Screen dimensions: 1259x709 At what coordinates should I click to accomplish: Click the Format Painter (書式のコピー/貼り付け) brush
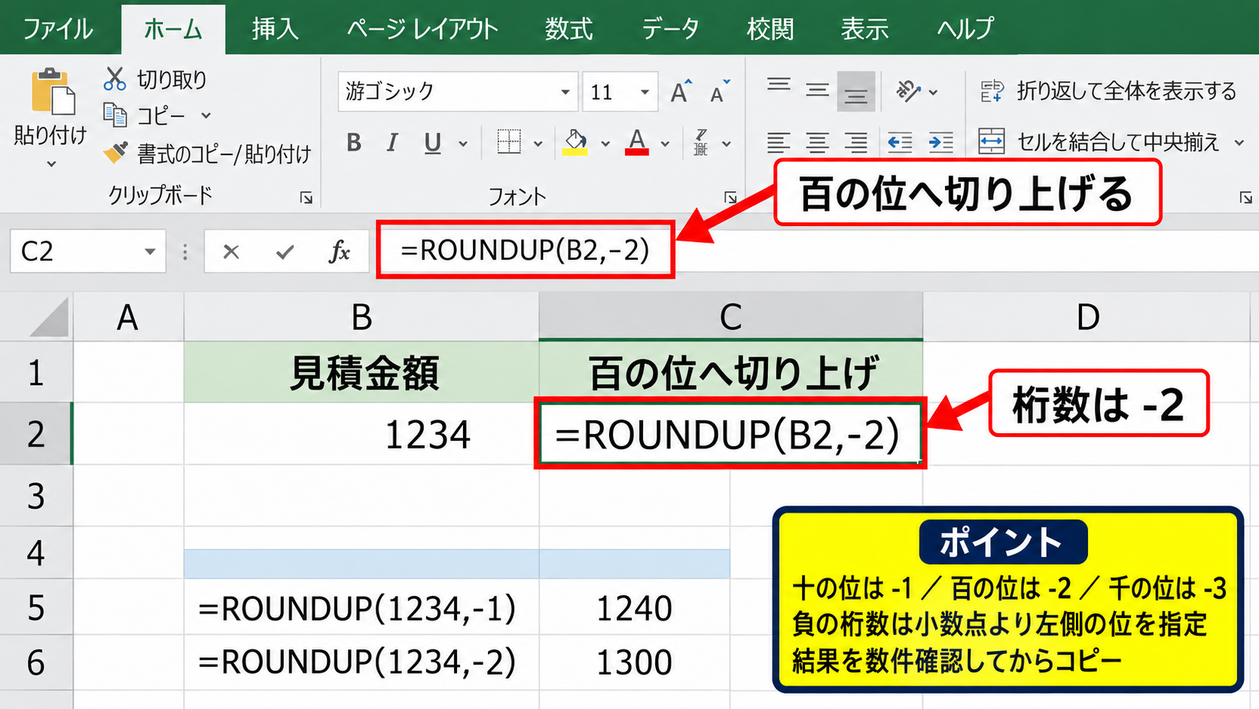pos(115,153)
